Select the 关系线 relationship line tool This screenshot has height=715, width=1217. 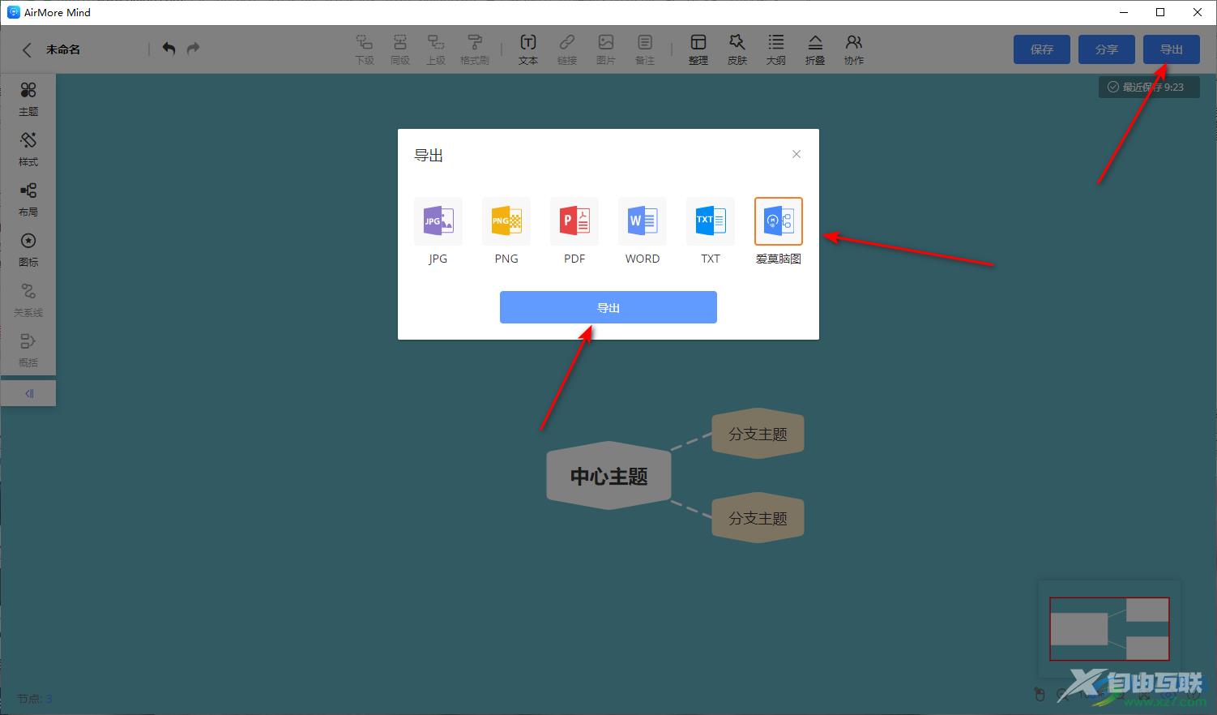[x=28, y=300]
